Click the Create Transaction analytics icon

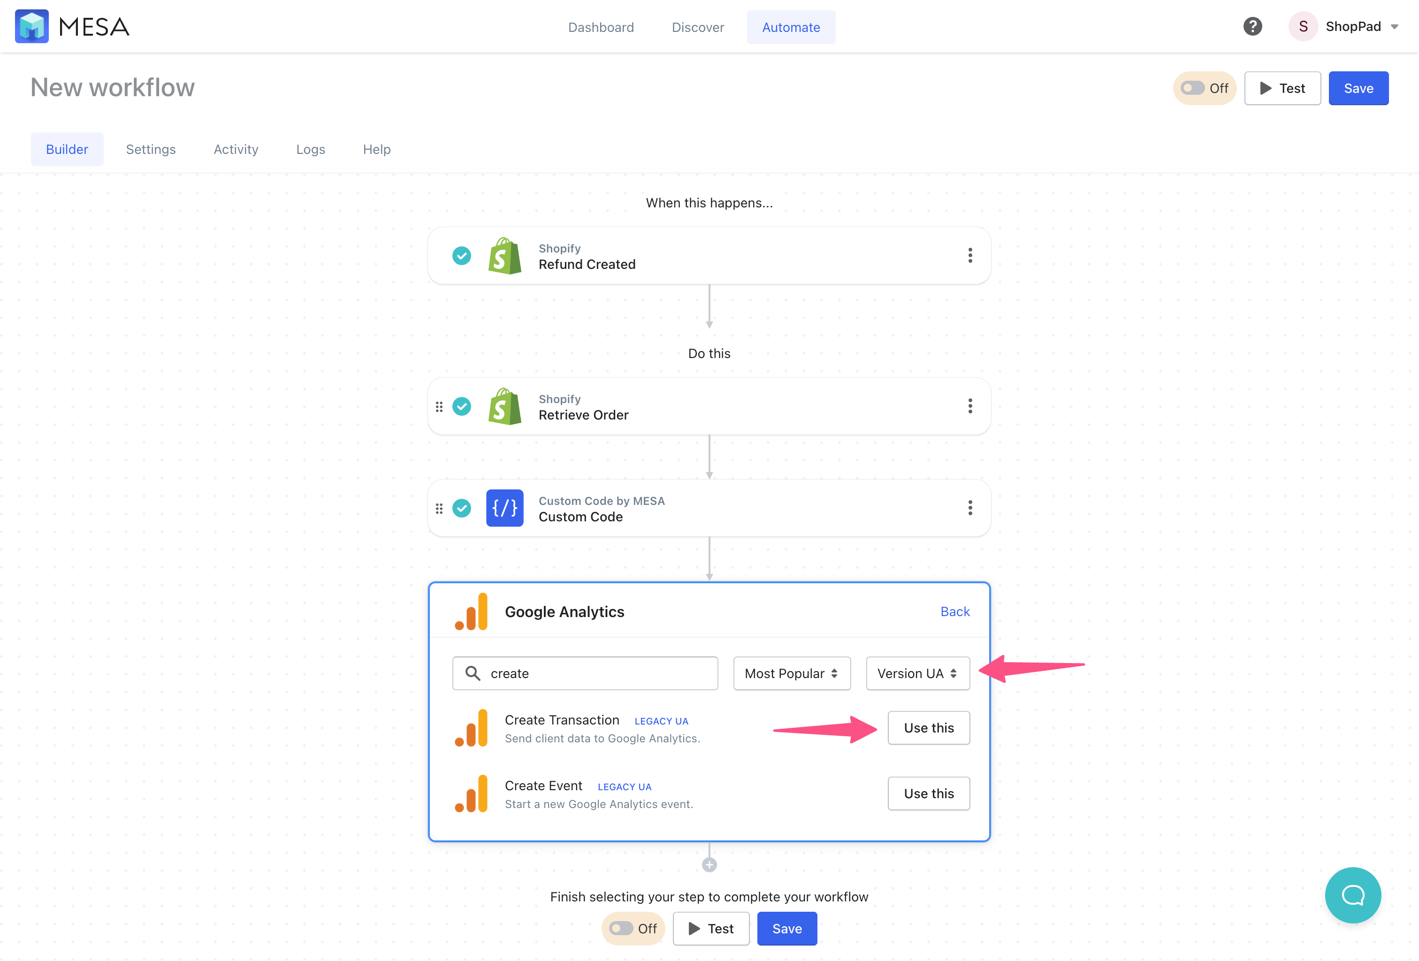471,728
